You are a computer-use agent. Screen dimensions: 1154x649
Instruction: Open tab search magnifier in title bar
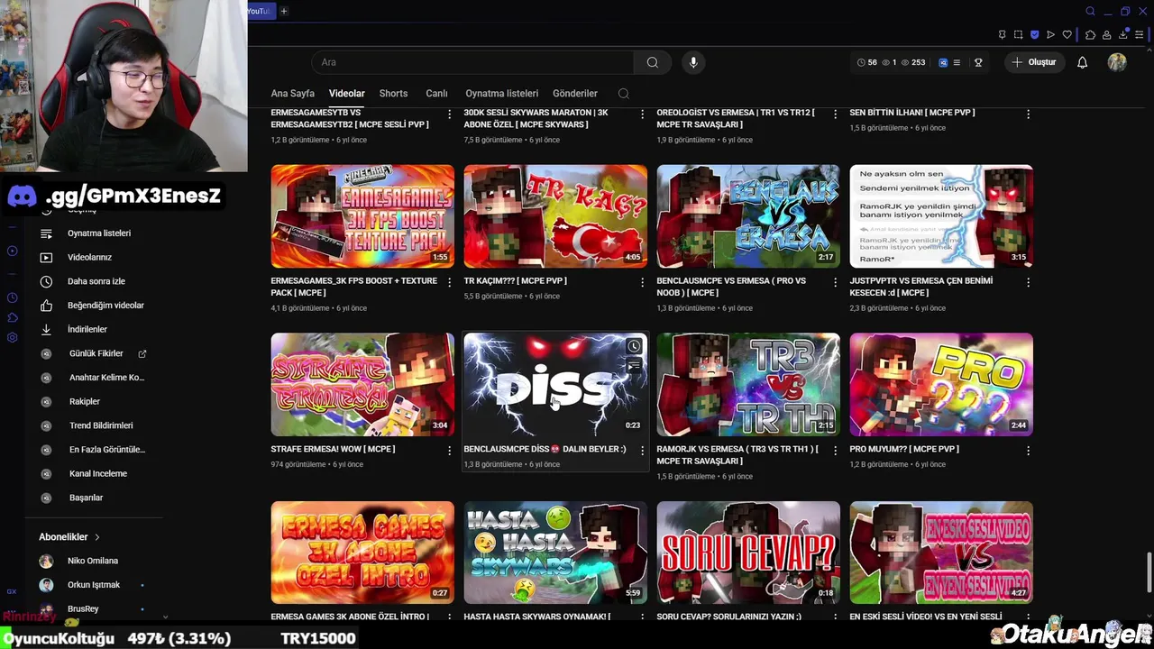(1090, 11)
